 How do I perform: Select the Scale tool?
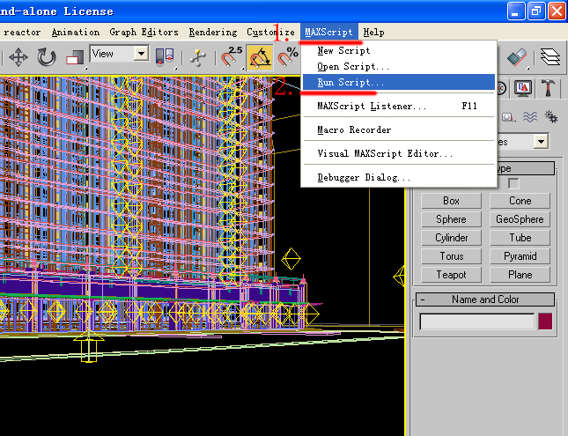click(x=74, y=57)
